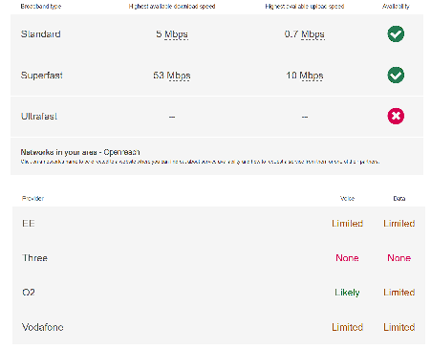This screenshot has width=431, height=349.
Task: Click the Superfast availability green checkmark icon
Action: tap(396, 75)
